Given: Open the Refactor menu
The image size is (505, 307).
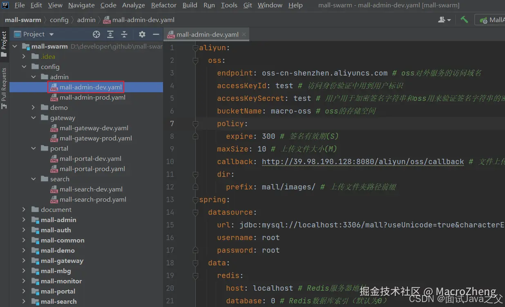Looking at the screenshot, I should click(x=164, y=5).
